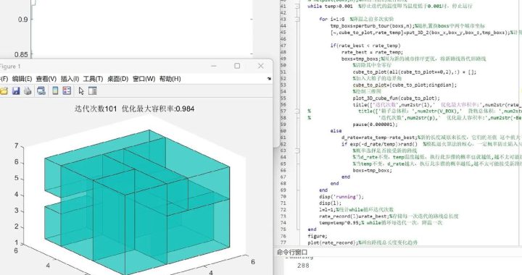This screenshot has width=522, height=275.
Task: Click line number 70 in the editor gutter
Action: click(x=283, y=197)
